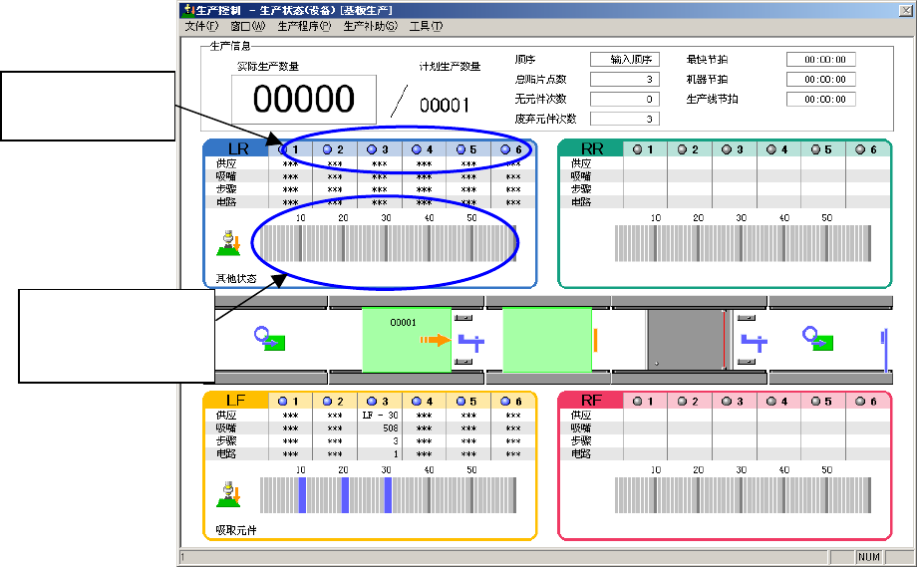The width and height of the screenshot is (917, 567).
Task: Click the LF feeder slot bar at 20
Action: (345, 495)
